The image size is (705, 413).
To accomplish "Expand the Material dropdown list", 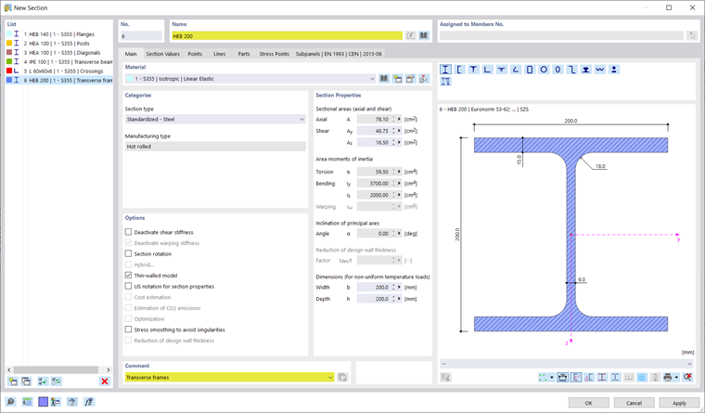I will [x=372, y=79].
